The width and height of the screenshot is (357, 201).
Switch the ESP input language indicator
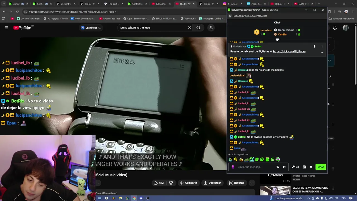tap(336, 198)
